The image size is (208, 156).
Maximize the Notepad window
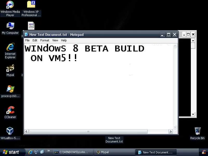168,35
